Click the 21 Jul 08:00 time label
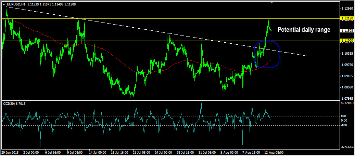355x156 pixels. (141, 152)
